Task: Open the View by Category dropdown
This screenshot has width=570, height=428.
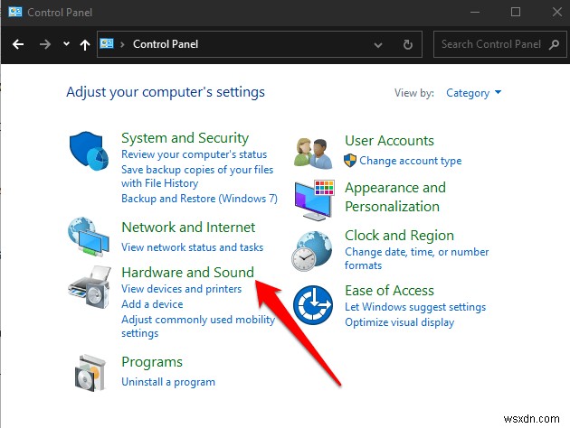Action: (474, 93)
